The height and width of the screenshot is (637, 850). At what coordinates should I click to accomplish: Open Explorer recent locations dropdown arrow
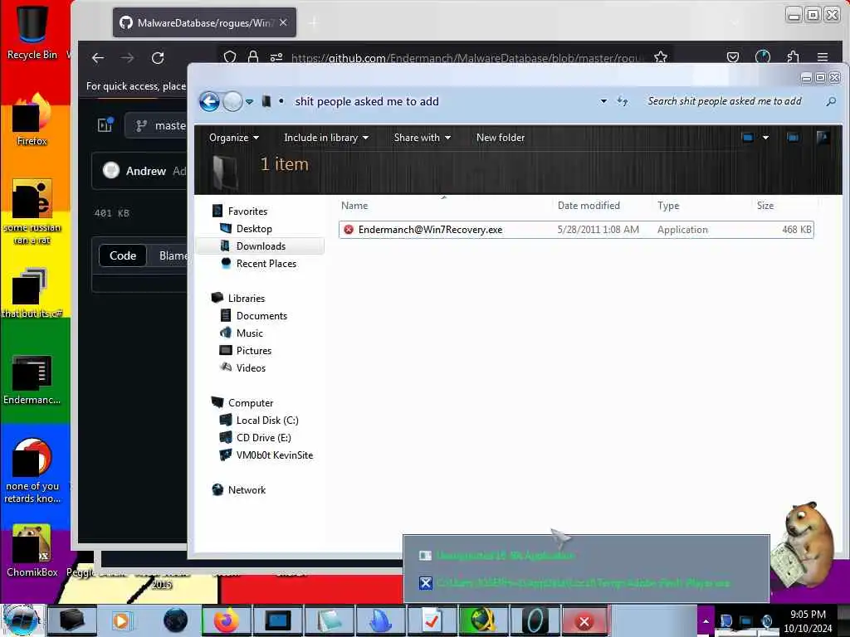coord(249,102)
